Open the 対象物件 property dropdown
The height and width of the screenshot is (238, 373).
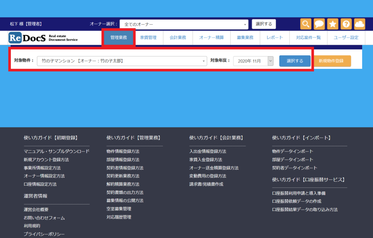pyautogui.click(x=122, y=61)
